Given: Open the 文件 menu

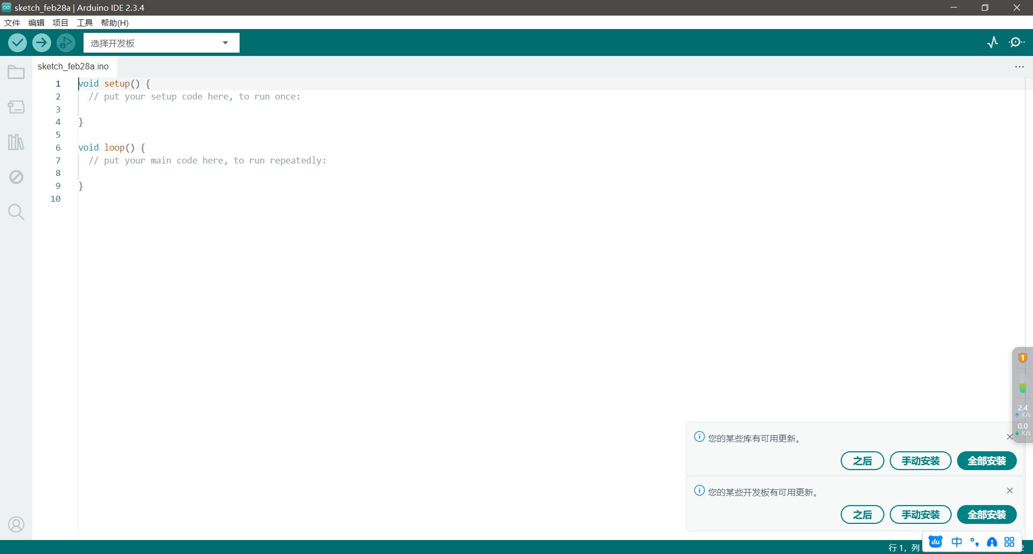Looking at the screenshot, I should (x=12, y=23).
